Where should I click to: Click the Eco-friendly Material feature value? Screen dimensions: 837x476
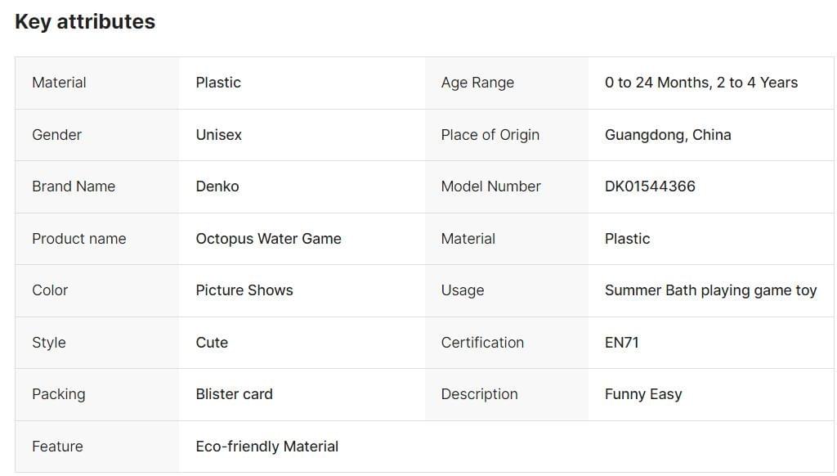[266, 447]
